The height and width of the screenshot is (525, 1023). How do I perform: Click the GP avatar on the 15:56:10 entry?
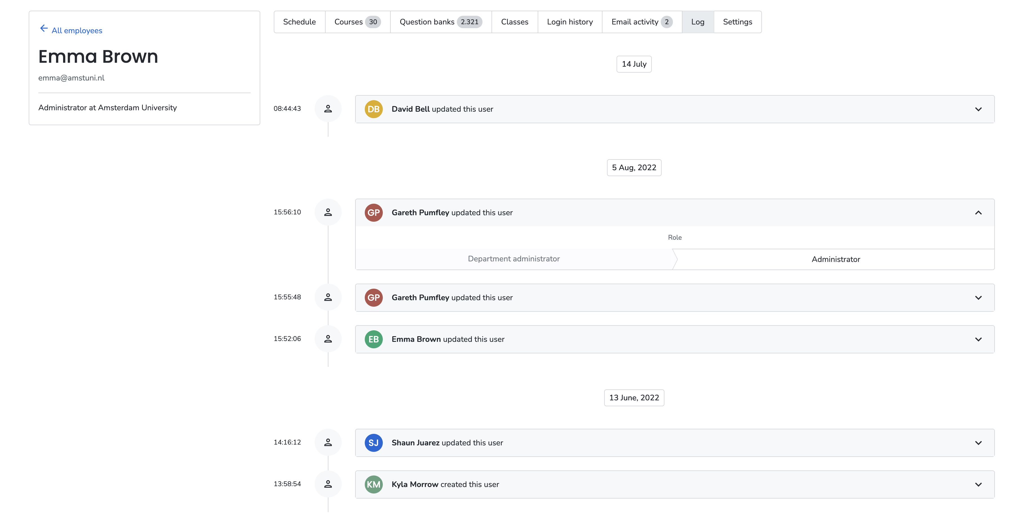click(374, 213)
